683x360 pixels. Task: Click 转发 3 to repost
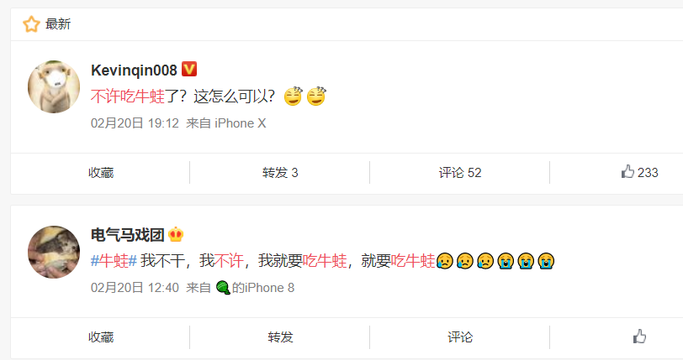pyautogui.click(x=280, y=173)
